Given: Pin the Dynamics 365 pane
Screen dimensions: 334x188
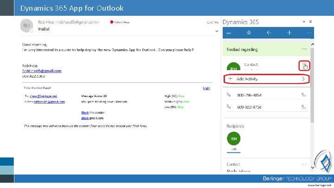Looking at the screenshot, I should point(304,21).
